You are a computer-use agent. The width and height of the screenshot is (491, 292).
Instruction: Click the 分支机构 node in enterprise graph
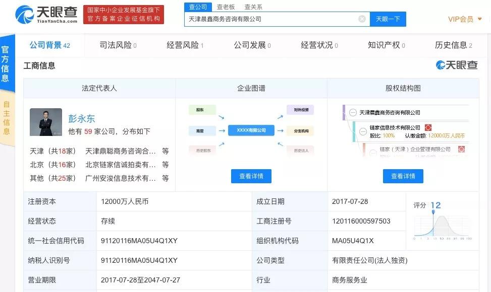coord(300,131)
